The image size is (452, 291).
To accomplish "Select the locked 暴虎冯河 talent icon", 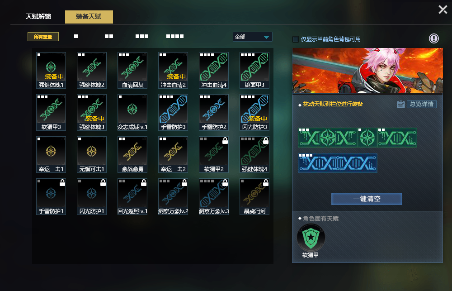I will coord(254,196).
